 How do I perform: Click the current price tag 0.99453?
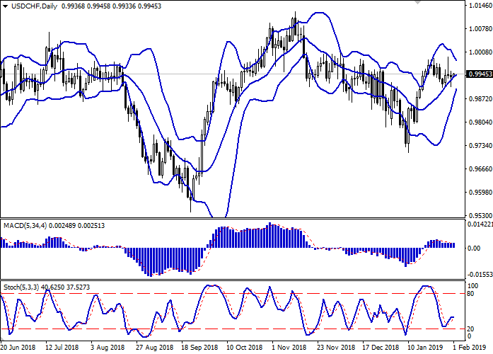click(x=480, y=74)
